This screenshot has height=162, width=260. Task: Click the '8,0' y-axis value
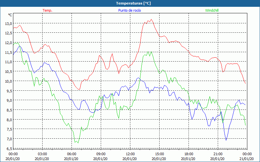tap(9, 120)
